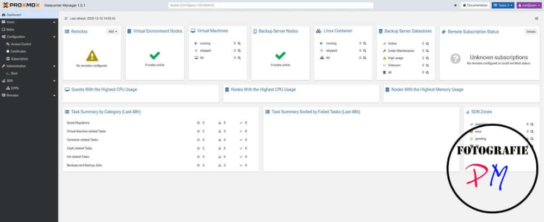Open Certificates in the sidebar
This screenshot has width=544, height=222.
click(x=29, y=51)
